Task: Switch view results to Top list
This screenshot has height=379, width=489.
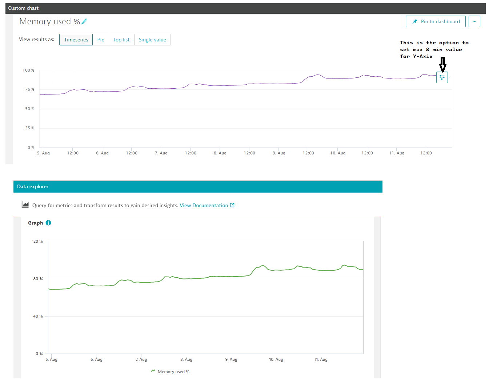Action: click(121, 40)
